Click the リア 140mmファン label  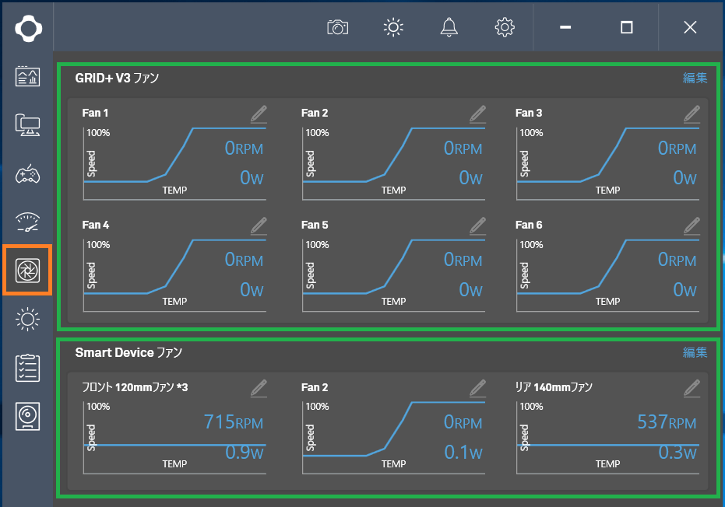pyautogui.click(x=554, y=387)
